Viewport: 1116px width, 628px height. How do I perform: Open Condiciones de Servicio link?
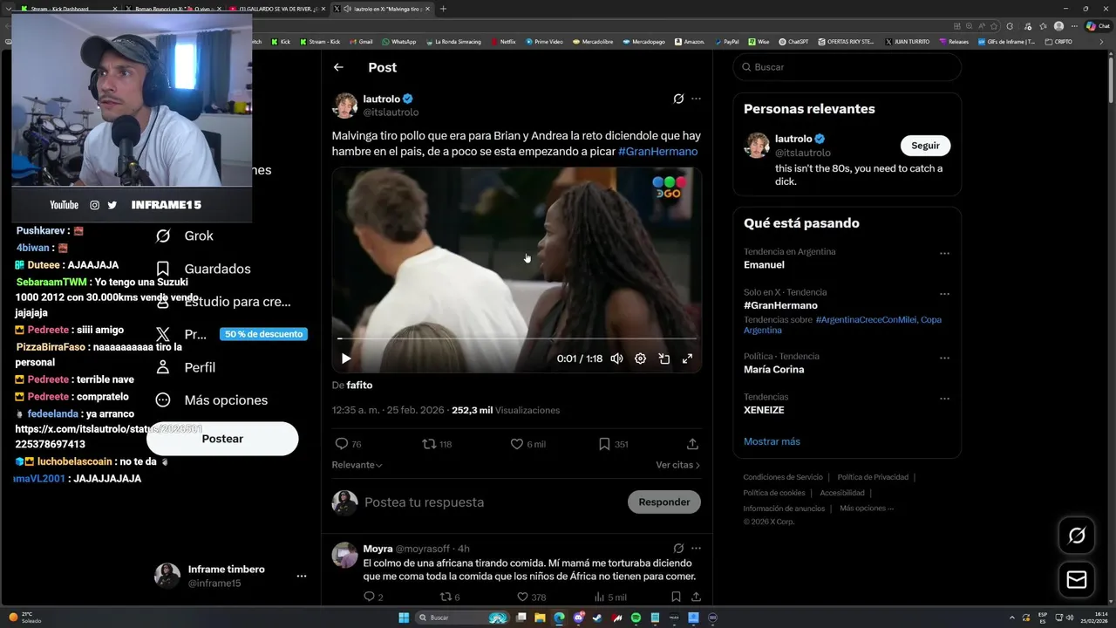pos(783,477)
